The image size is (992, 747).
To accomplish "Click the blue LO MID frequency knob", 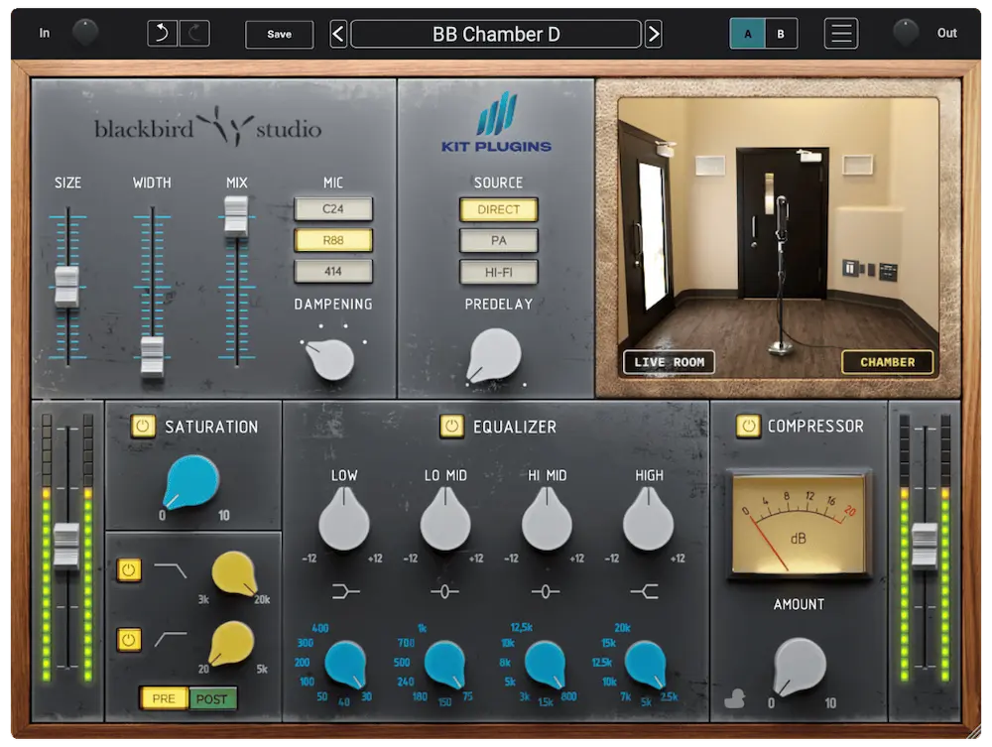I will pyautogui.click(x=445, y=664).
